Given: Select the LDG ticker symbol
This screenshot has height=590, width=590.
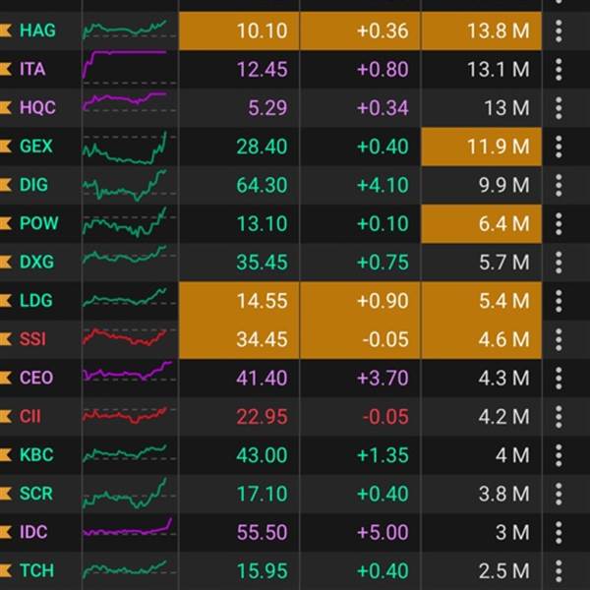Looking at the screenshot, I should (37, 301).
